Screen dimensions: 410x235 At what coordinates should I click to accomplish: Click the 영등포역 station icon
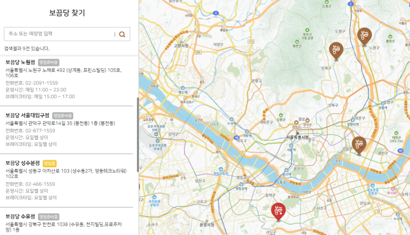241,184
